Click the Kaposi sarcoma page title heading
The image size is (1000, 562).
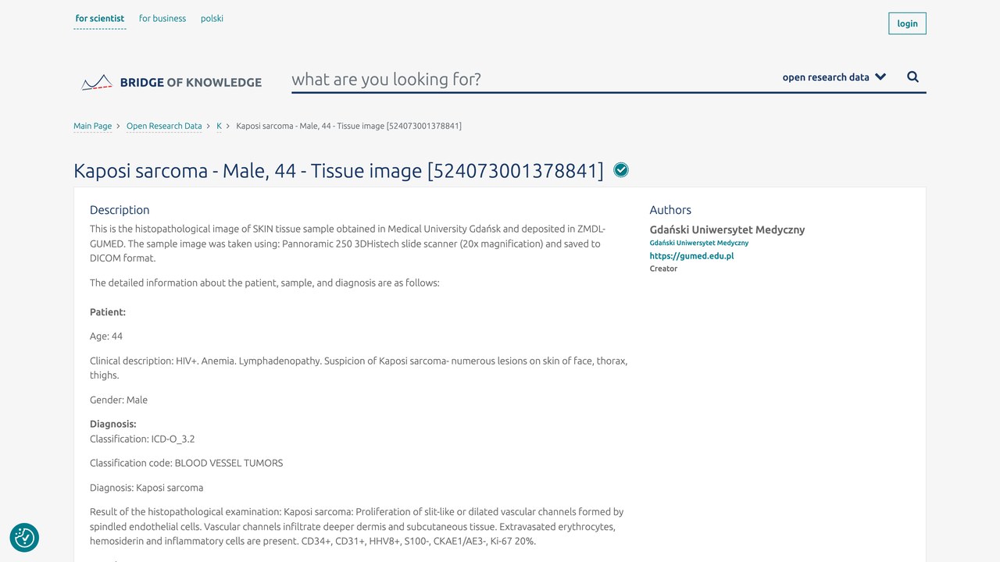pos(338,170)
